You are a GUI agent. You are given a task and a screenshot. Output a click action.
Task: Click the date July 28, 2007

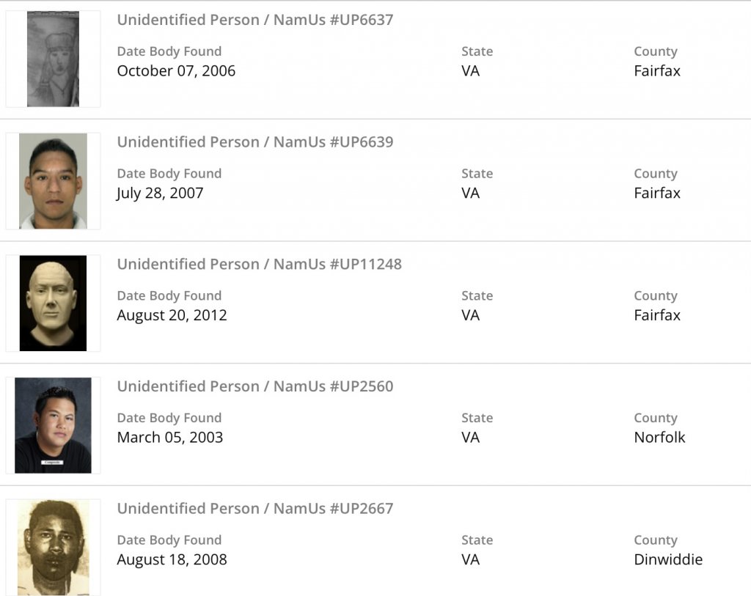coord(160,194)
